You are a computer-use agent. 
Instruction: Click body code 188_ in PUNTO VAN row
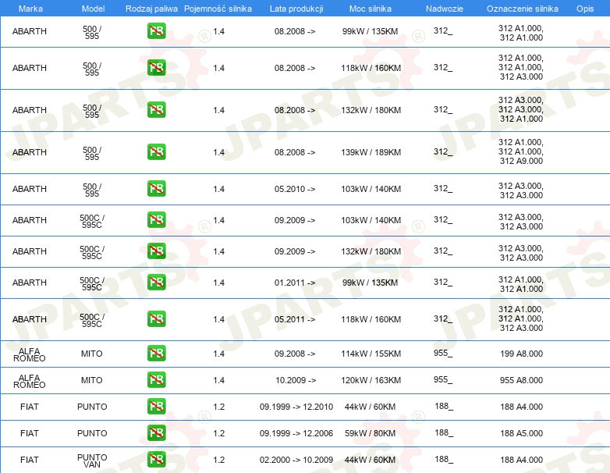(444, 460)
